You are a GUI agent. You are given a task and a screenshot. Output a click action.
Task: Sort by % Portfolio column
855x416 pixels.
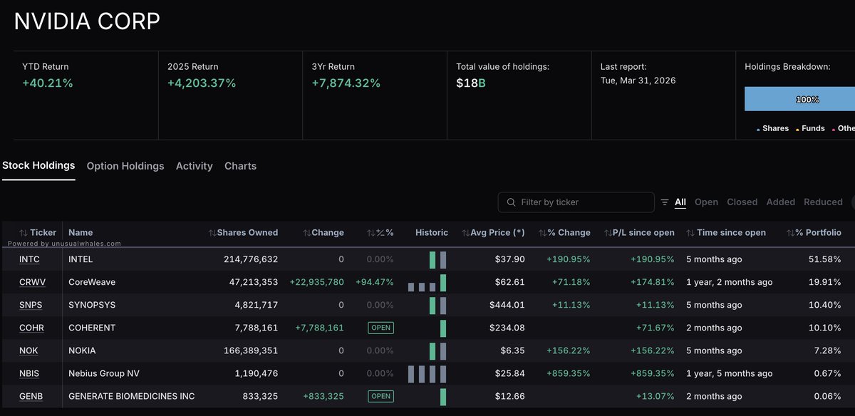[x=814, y=233]
